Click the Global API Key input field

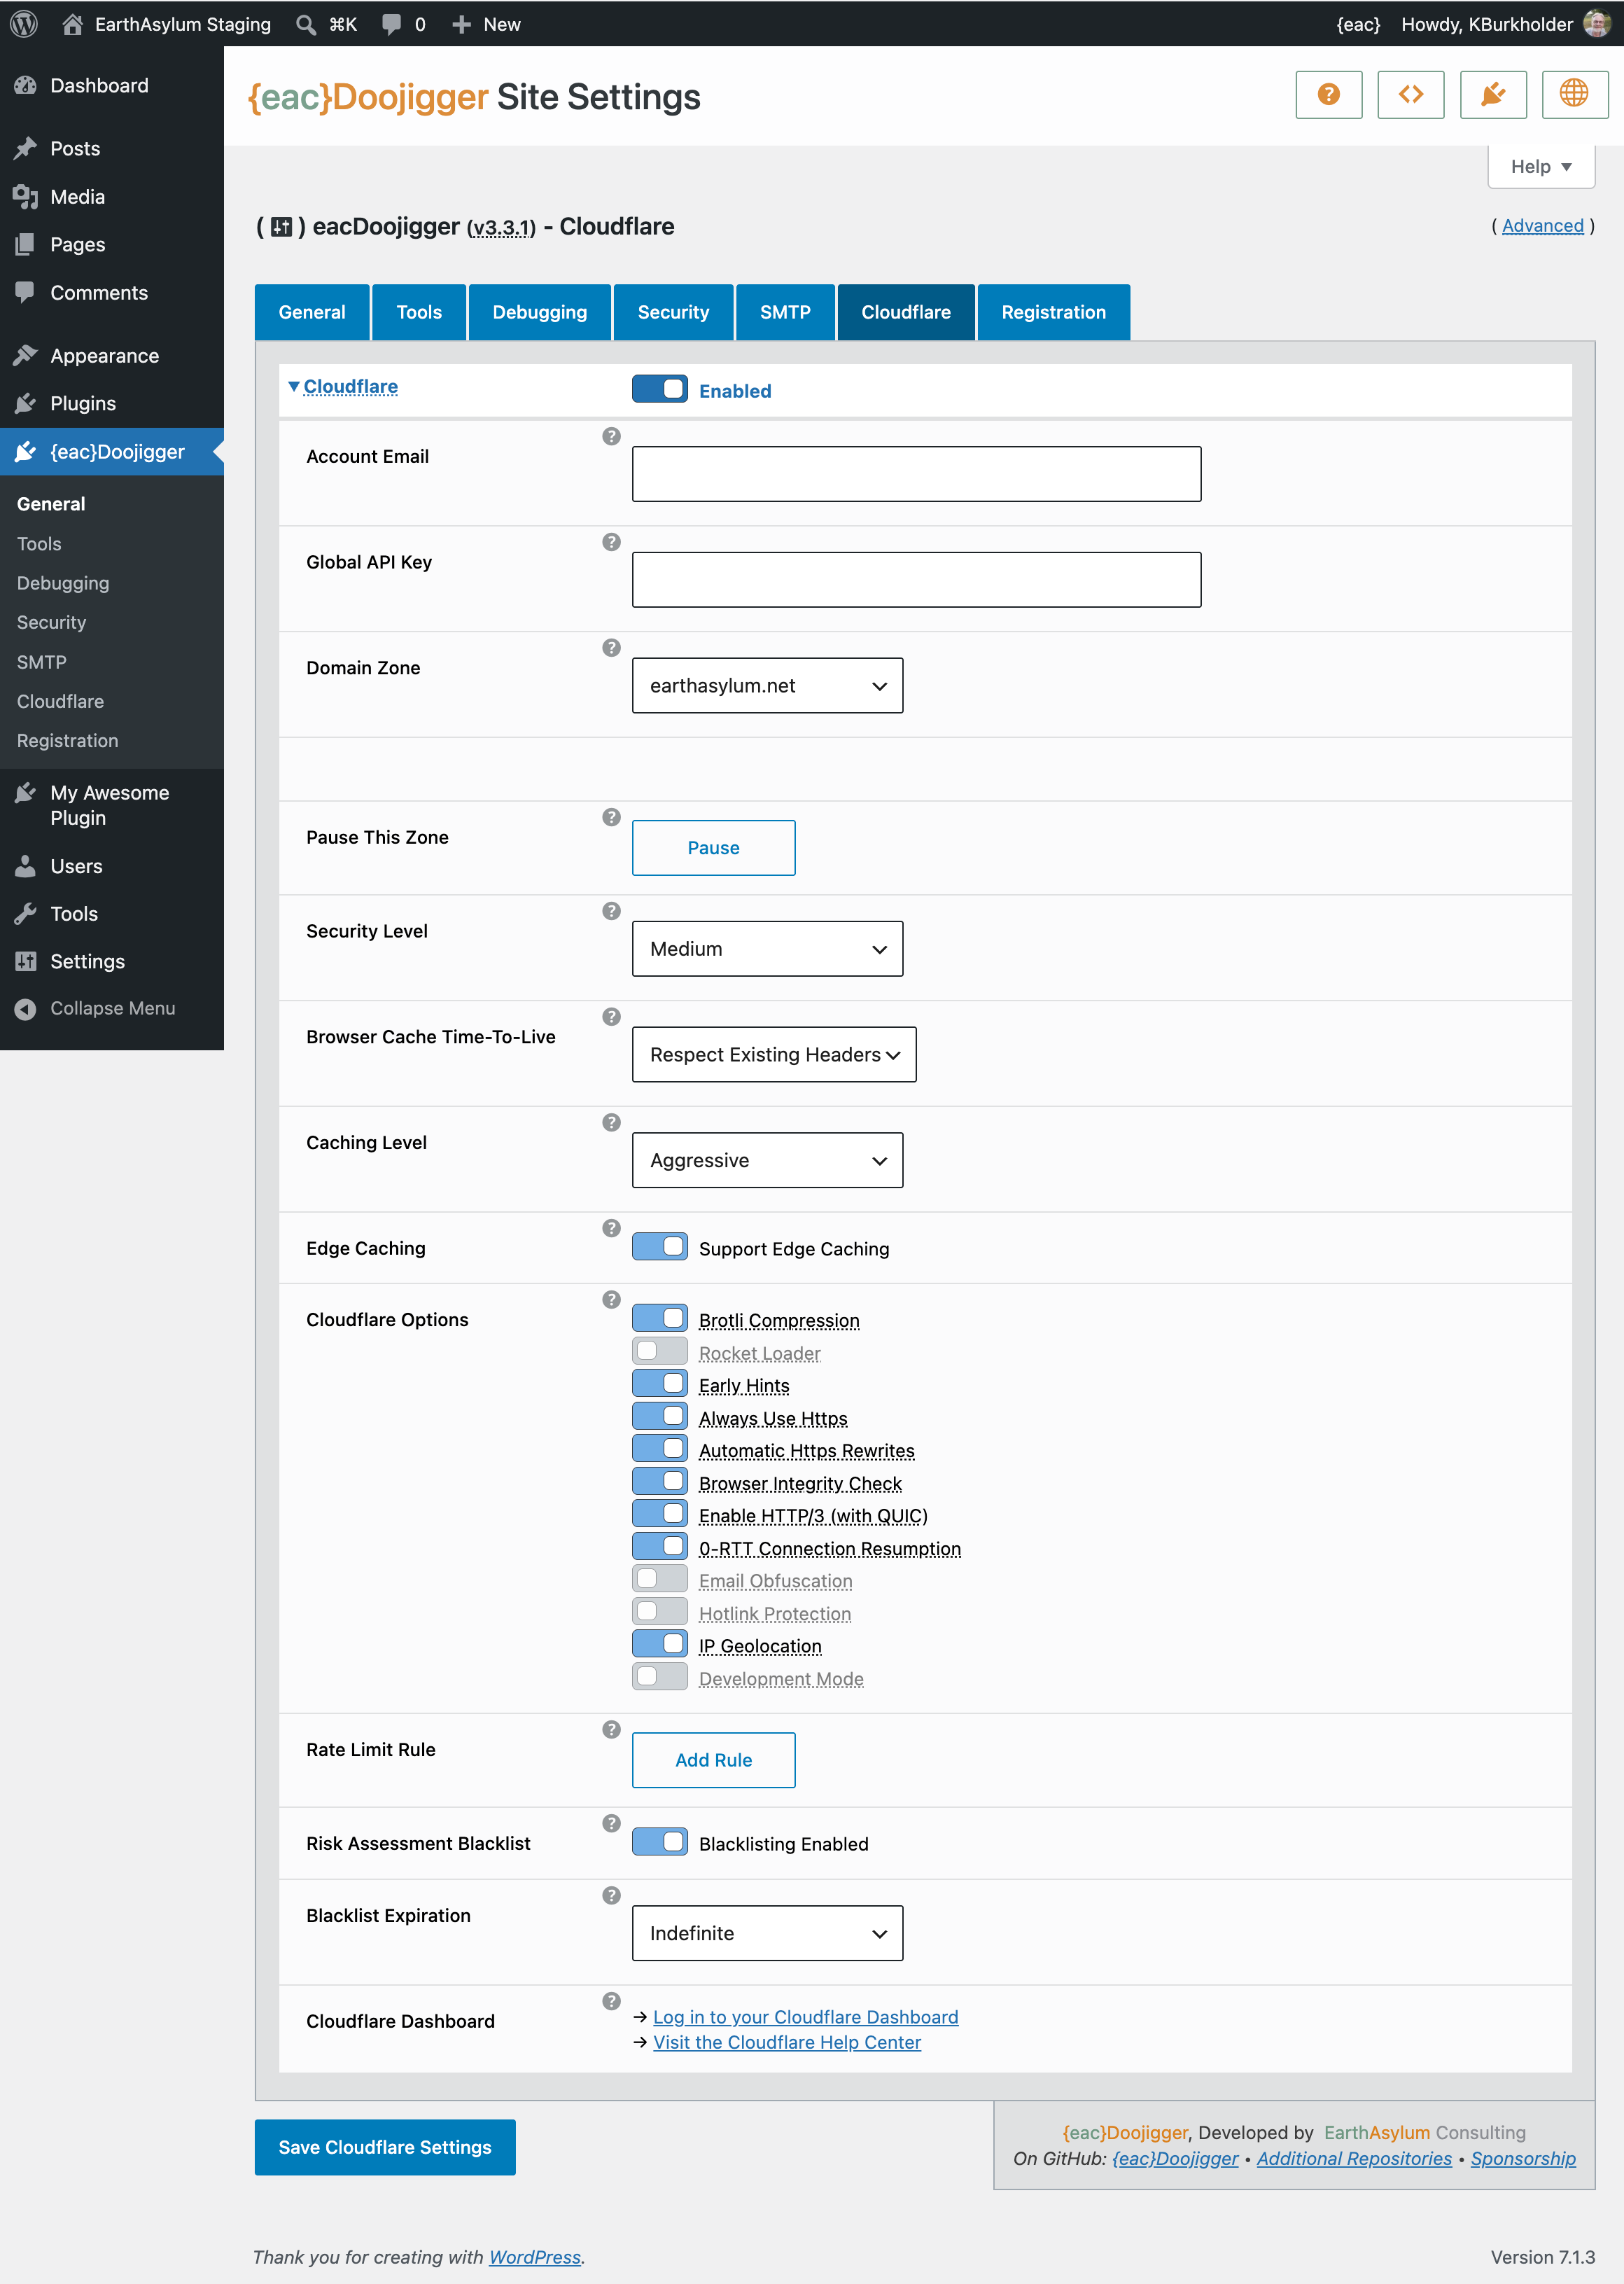pyautogui.click(x=917, y=580)
